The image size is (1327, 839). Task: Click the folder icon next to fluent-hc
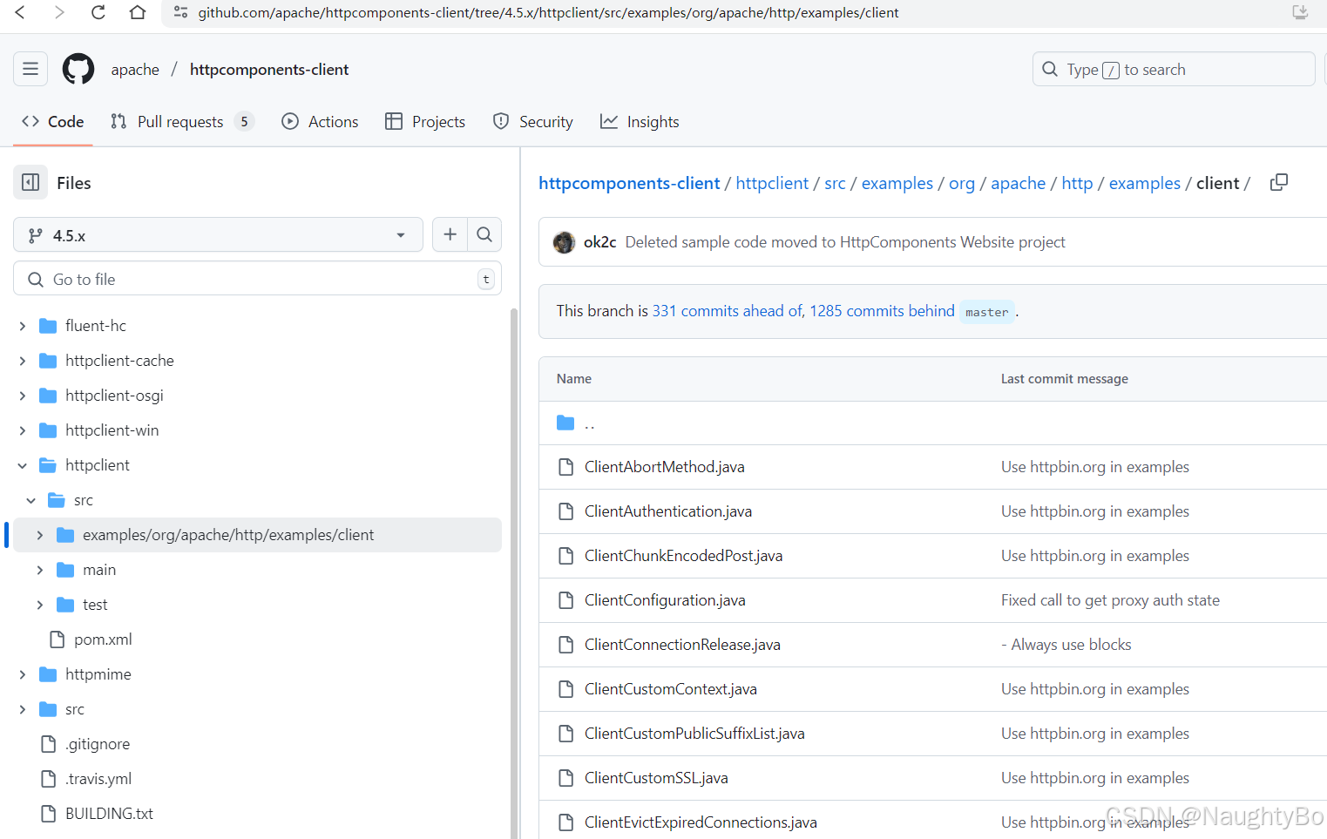48,326
